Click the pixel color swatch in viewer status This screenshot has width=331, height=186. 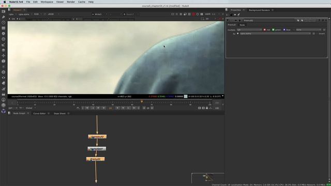[186, 97]
